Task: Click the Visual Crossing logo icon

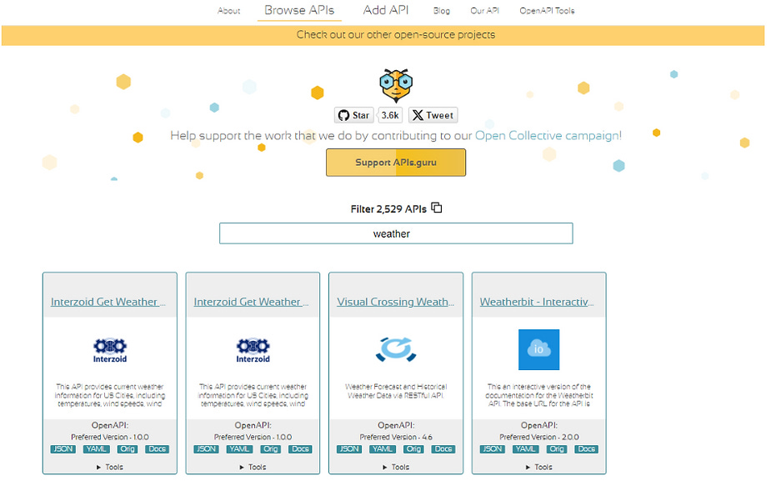Action: pyautogui.click(x=396, y=349)
